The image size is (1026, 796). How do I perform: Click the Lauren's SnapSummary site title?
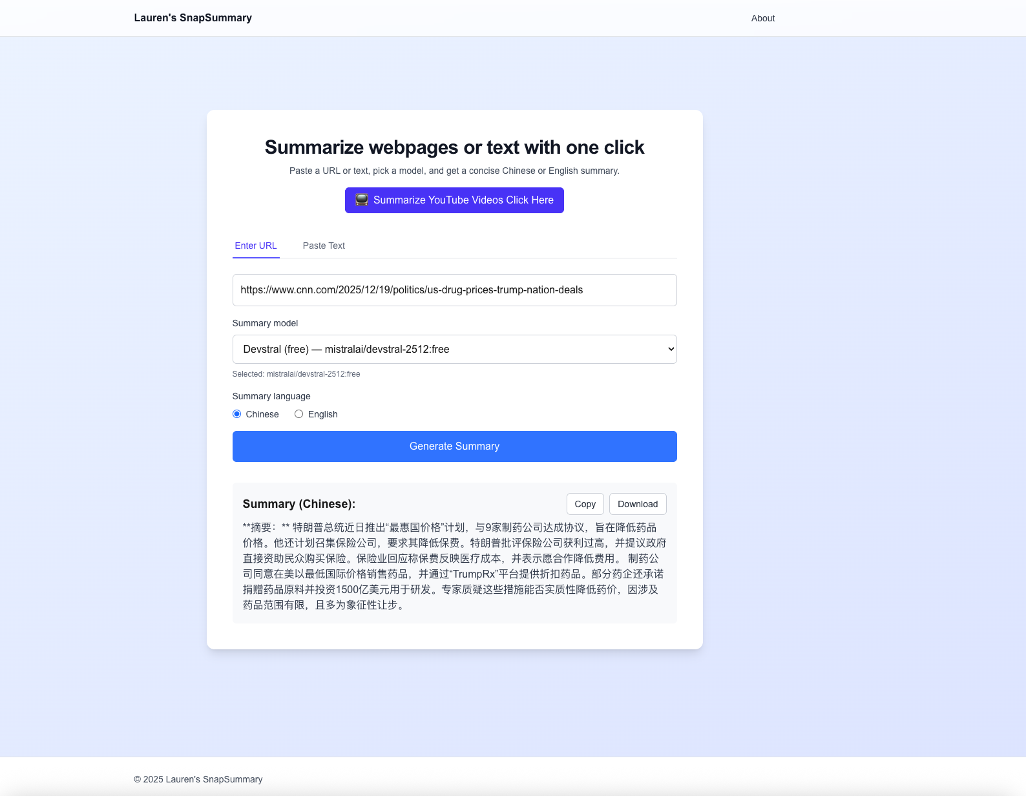(193, 18)
